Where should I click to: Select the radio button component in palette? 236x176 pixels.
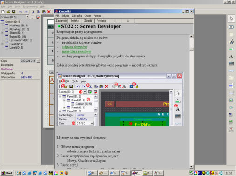[x=231, y=107]
